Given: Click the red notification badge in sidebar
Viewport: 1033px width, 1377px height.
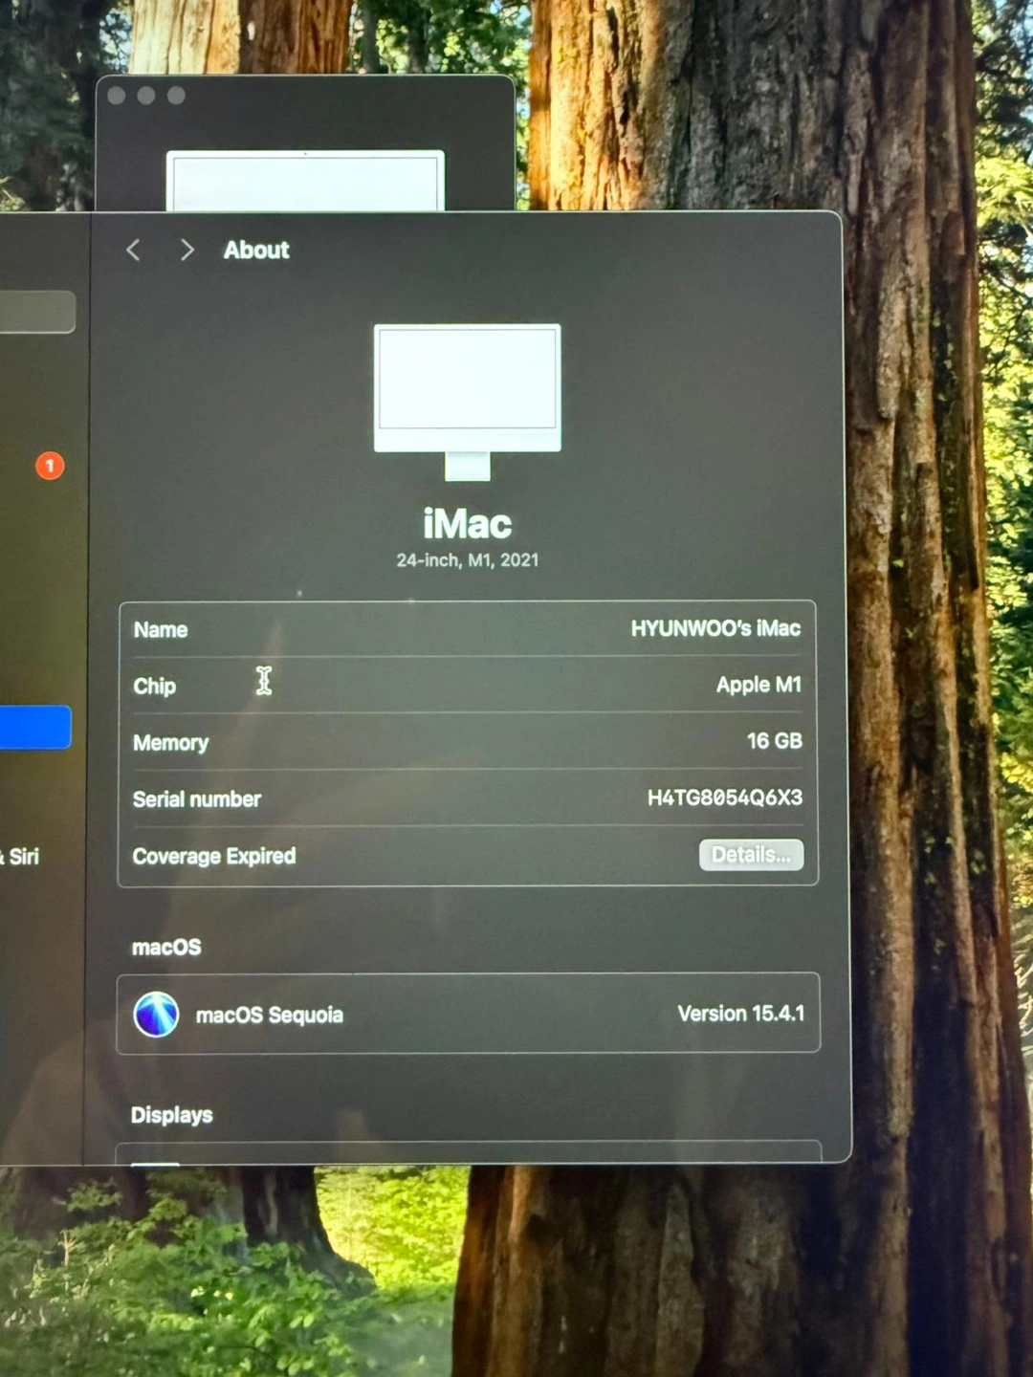Looking at the screenshot, I should 50,466.
